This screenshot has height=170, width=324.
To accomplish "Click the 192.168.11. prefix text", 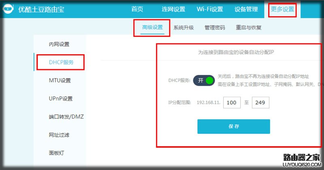I will click(209, 102).
